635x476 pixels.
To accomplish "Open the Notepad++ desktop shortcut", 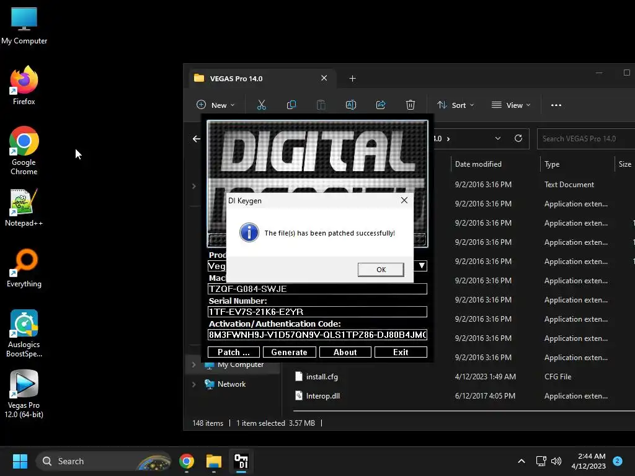I will coord(24,208).
